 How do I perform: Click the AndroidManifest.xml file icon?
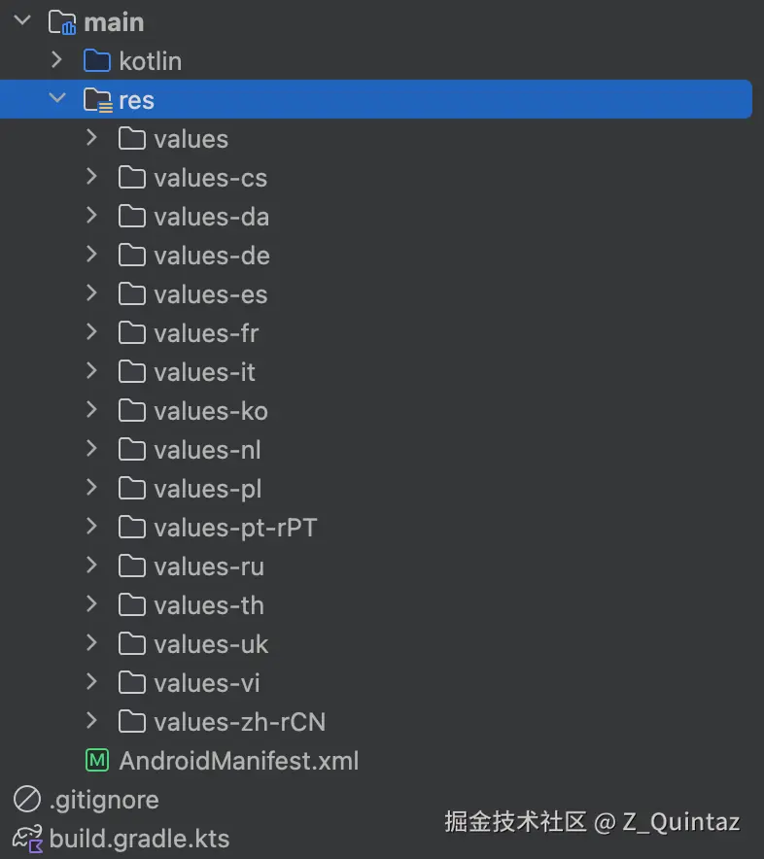(x=97, y=761)
